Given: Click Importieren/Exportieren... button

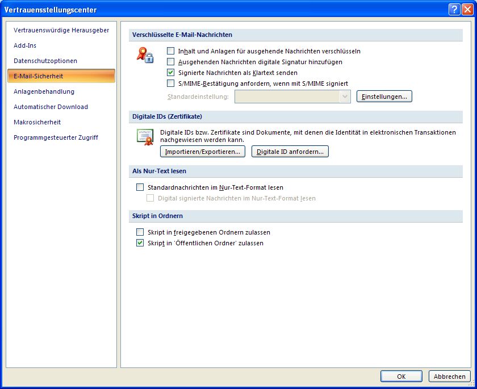Looking at the screenshot, I should [203, 152].
